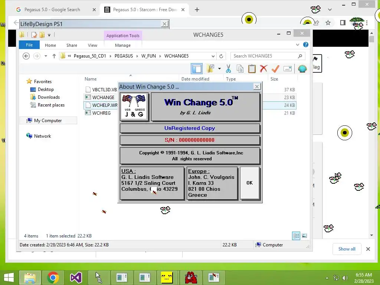The width and height of the screenshot is (380, 285).
Task: Go up one folder level
Action: pos(54,56)
